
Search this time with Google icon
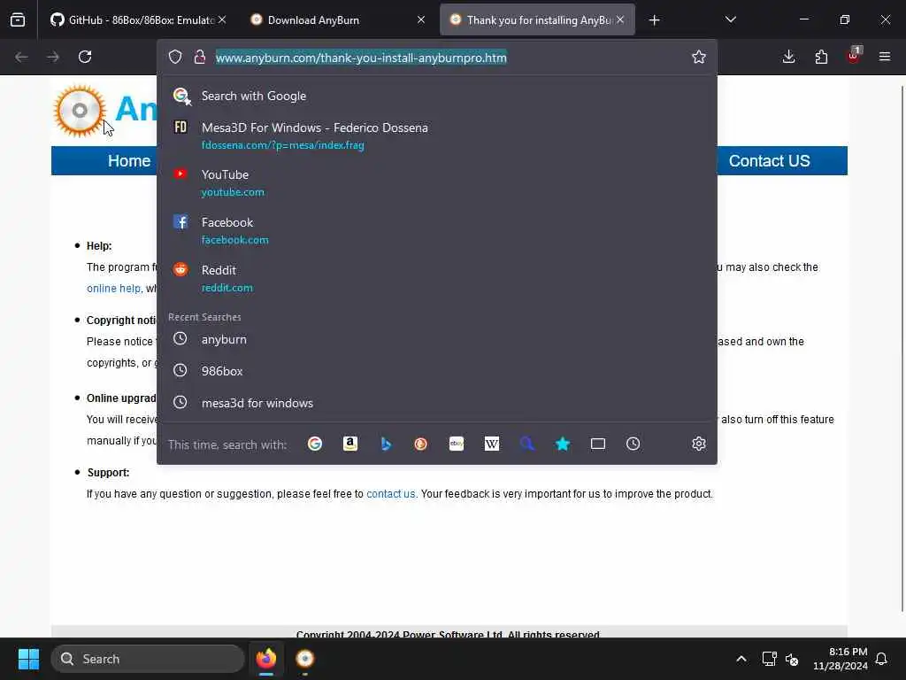coord(315,444)
